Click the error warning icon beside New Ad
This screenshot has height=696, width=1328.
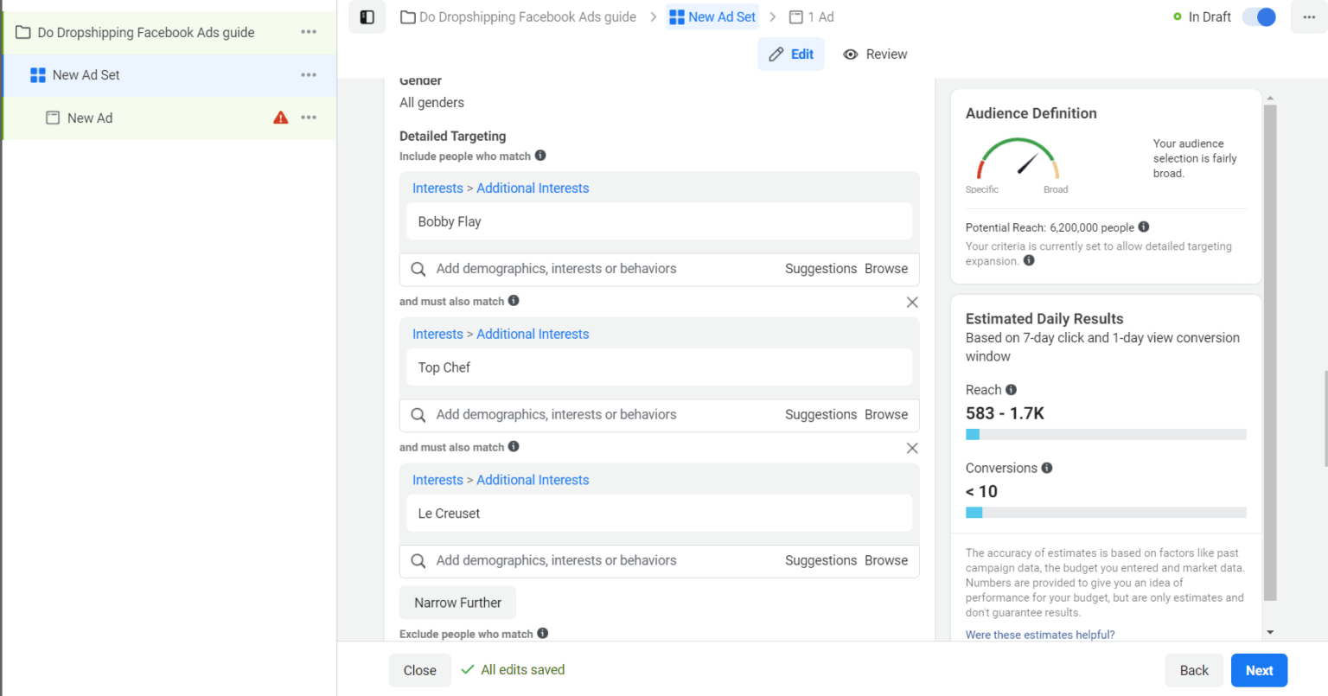[x=280, y=118]
